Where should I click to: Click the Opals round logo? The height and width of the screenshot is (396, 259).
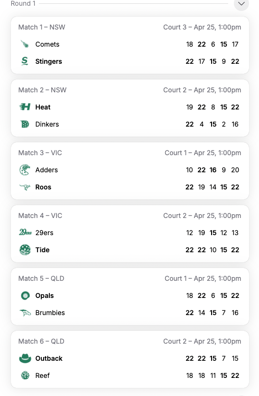point(25,296)
